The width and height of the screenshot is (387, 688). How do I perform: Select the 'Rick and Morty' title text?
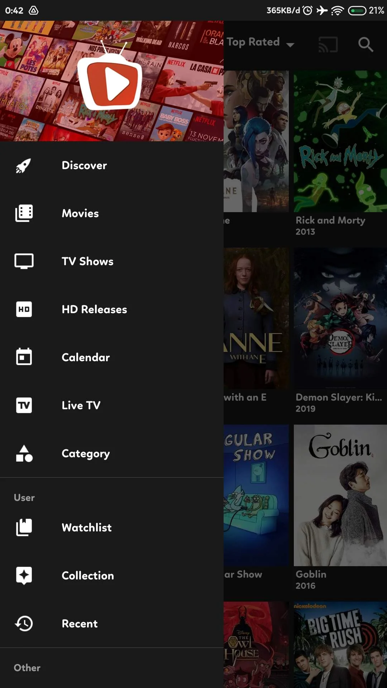coord(330,220)
